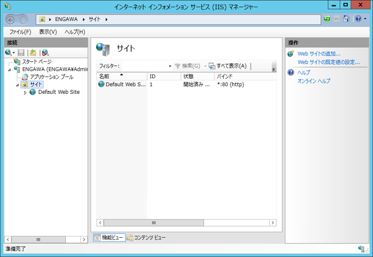Click the status bar connection icon

coord(361,249)
